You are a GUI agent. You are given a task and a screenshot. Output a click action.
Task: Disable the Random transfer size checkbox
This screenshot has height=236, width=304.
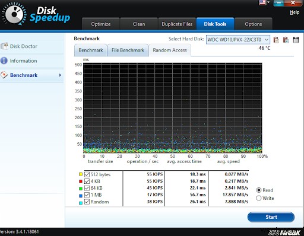tap(87, 202)
